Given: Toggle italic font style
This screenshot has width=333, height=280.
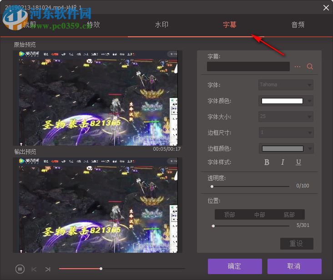Looking at the screenshot, I should pyautogui.click(x=283, y=162).
